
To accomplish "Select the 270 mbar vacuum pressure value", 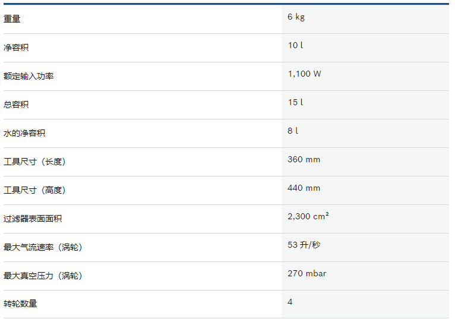I will 307,273.
